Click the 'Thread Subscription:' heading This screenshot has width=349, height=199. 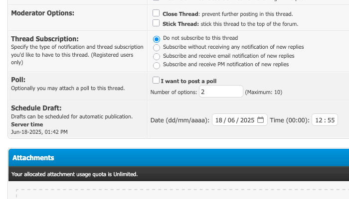coord(45,39)
